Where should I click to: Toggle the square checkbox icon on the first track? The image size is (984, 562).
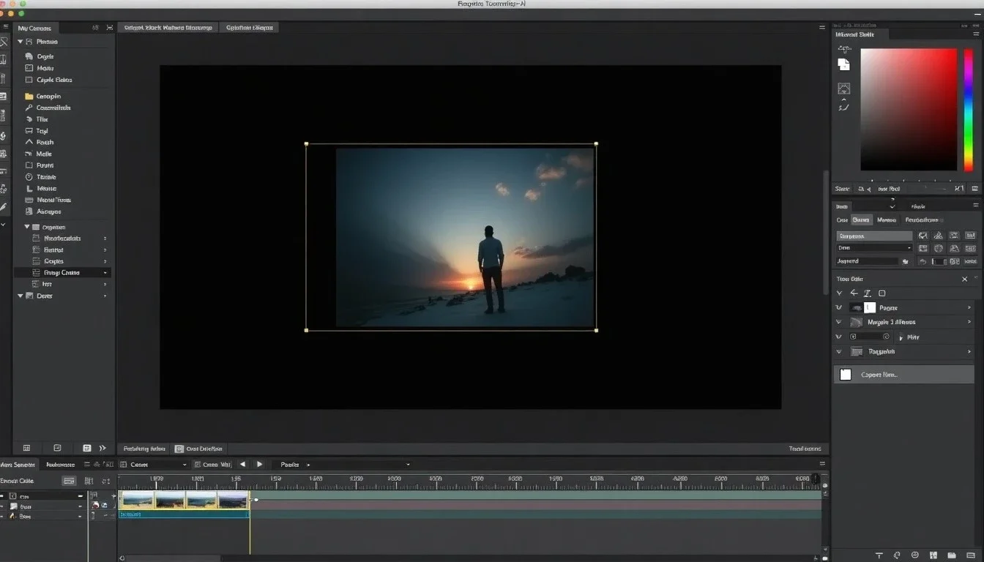tap(13, 495)
